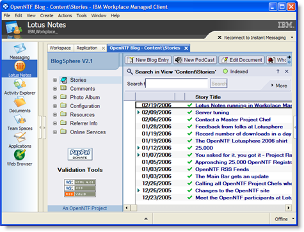The width and height of the screenshot is (304, 232).
Task: Dismiss Reconnect to Instant Messaging X
Action: point(220,38)
